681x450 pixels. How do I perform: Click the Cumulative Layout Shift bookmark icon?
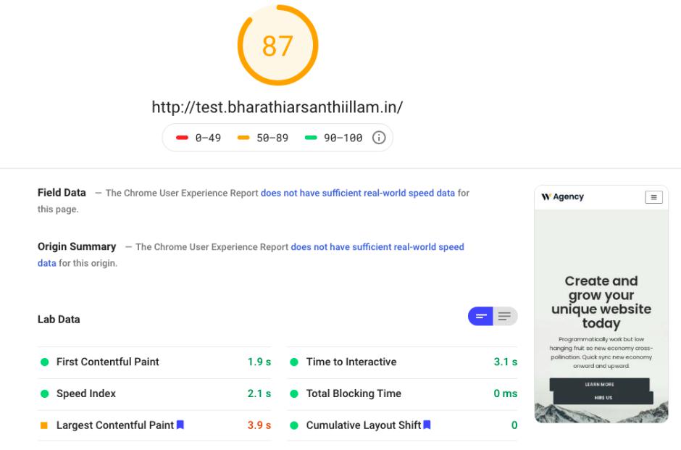pyautogui.click(x=427, y=425)
